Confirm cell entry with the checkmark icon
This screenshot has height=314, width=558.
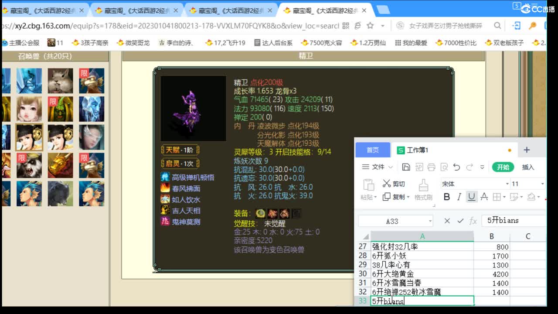tap(460, 221)
